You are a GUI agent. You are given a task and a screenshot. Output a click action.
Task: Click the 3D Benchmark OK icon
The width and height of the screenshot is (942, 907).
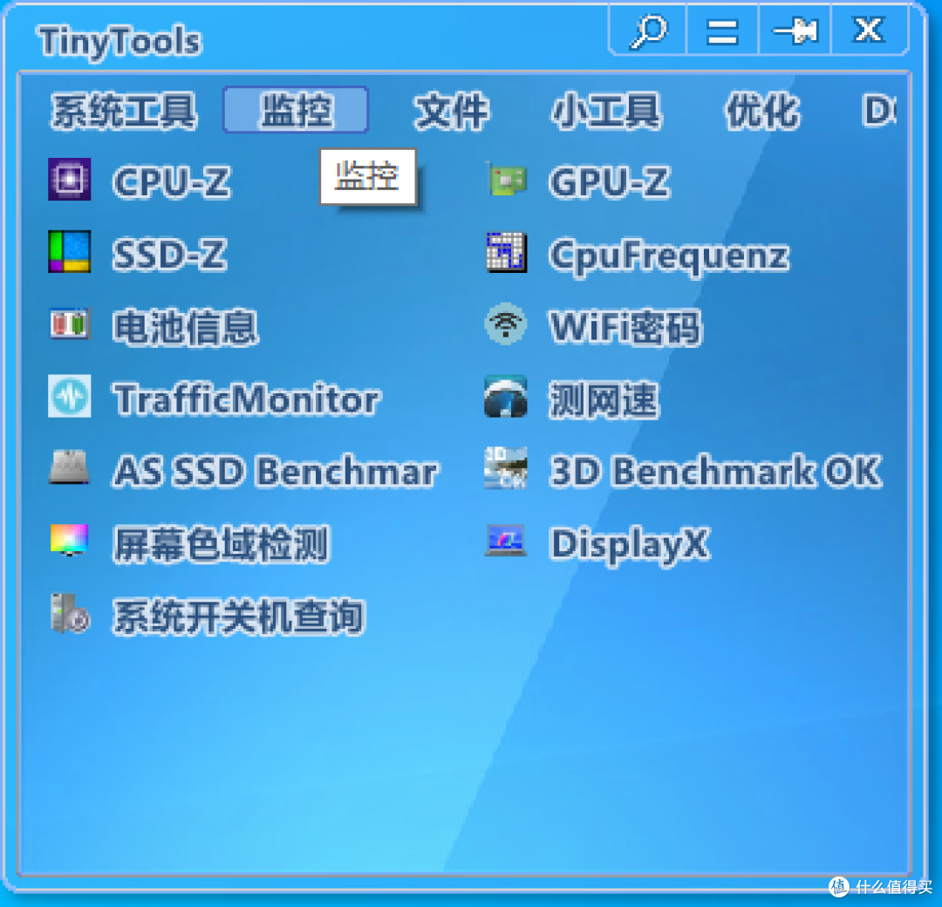click(x=506, y=468)
